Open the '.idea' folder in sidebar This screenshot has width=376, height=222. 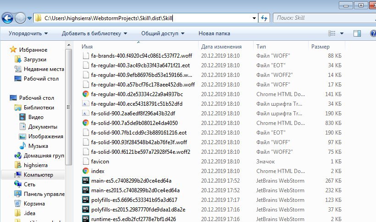click(29, 213)
